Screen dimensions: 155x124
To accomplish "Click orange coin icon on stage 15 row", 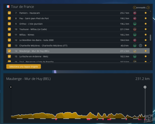I will coord(146,56).
